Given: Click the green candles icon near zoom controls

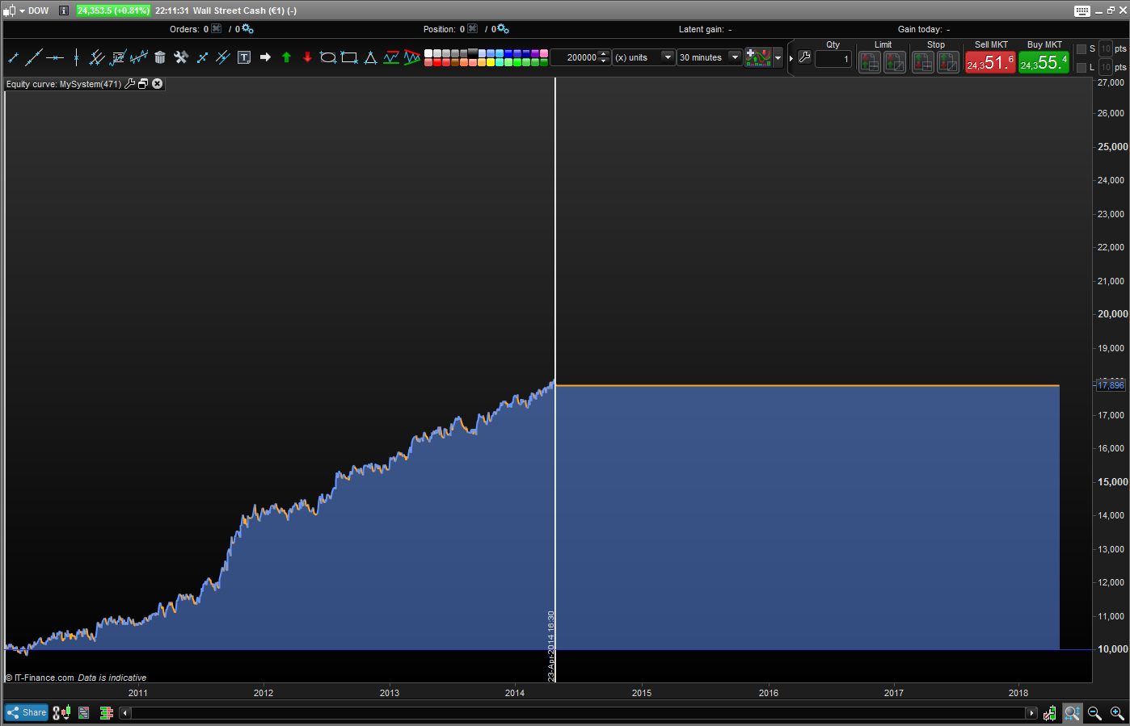Looking at the screenshot, I should point(1049,713).
